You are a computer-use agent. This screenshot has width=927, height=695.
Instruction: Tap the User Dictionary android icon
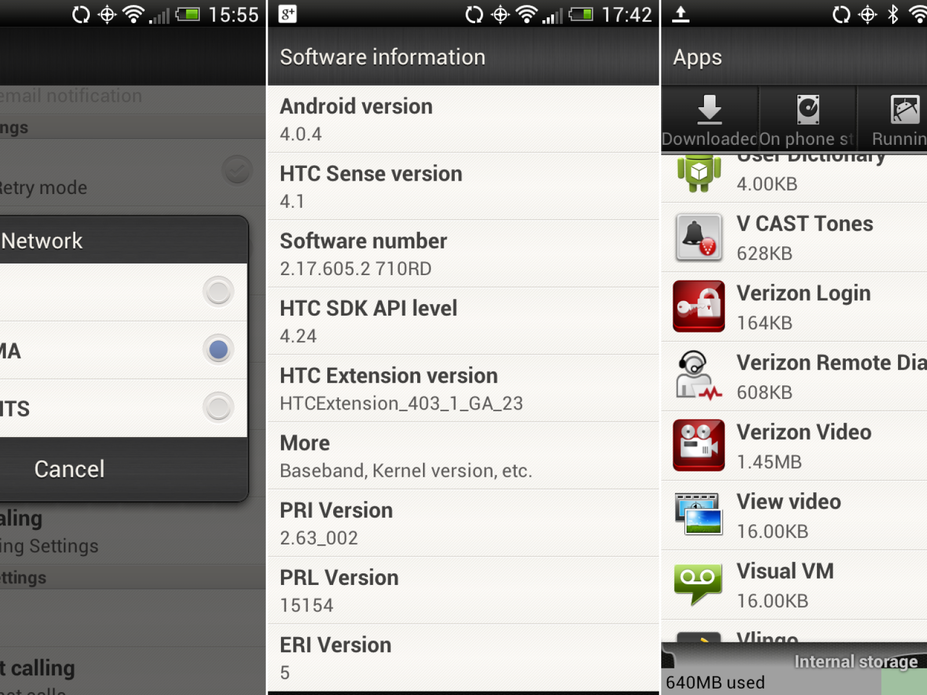pos(699,173)
